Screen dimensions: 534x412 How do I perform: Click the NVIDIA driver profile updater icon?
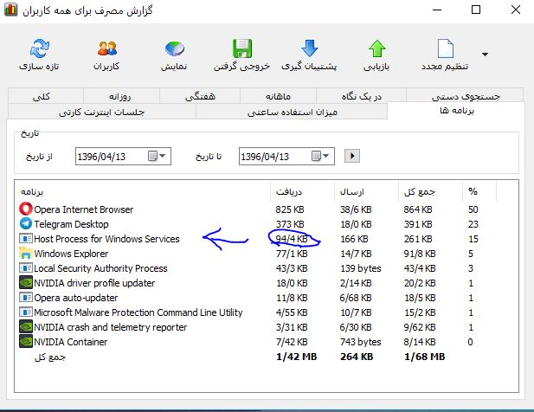click(x=26, y=283)
